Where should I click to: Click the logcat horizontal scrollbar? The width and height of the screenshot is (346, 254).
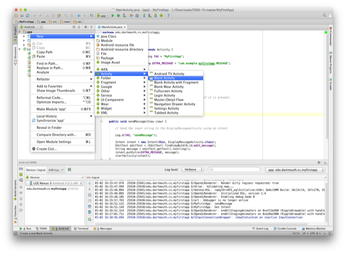tap(201, 223)
